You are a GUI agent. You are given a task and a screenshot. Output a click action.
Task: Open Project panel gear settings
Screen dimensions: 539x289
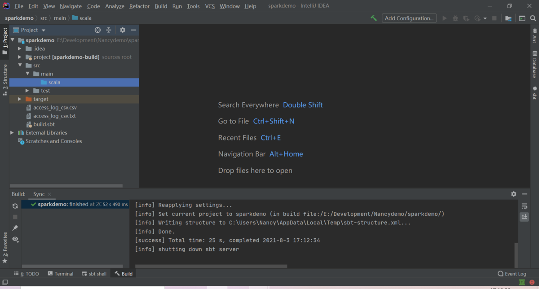click(123, 30)
